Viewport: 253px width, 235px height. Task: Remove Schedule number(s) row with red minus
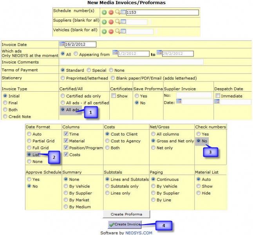coord(111,12)
